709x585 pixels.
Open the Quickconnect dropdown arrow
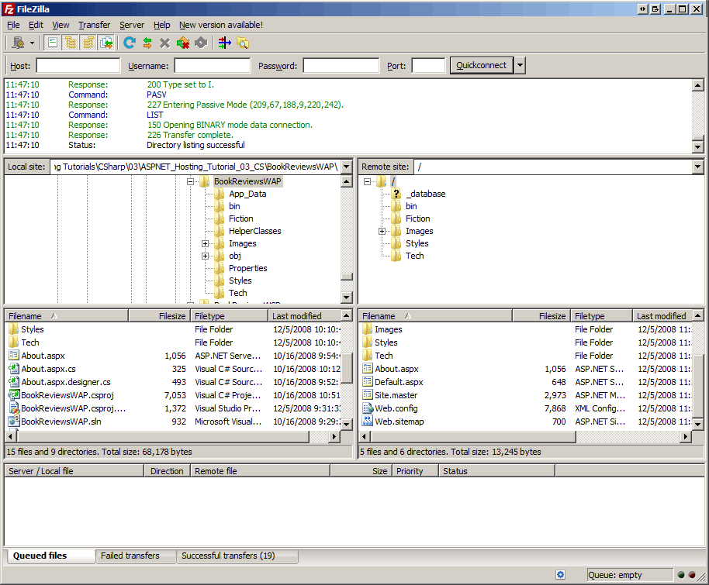[518, 65]
